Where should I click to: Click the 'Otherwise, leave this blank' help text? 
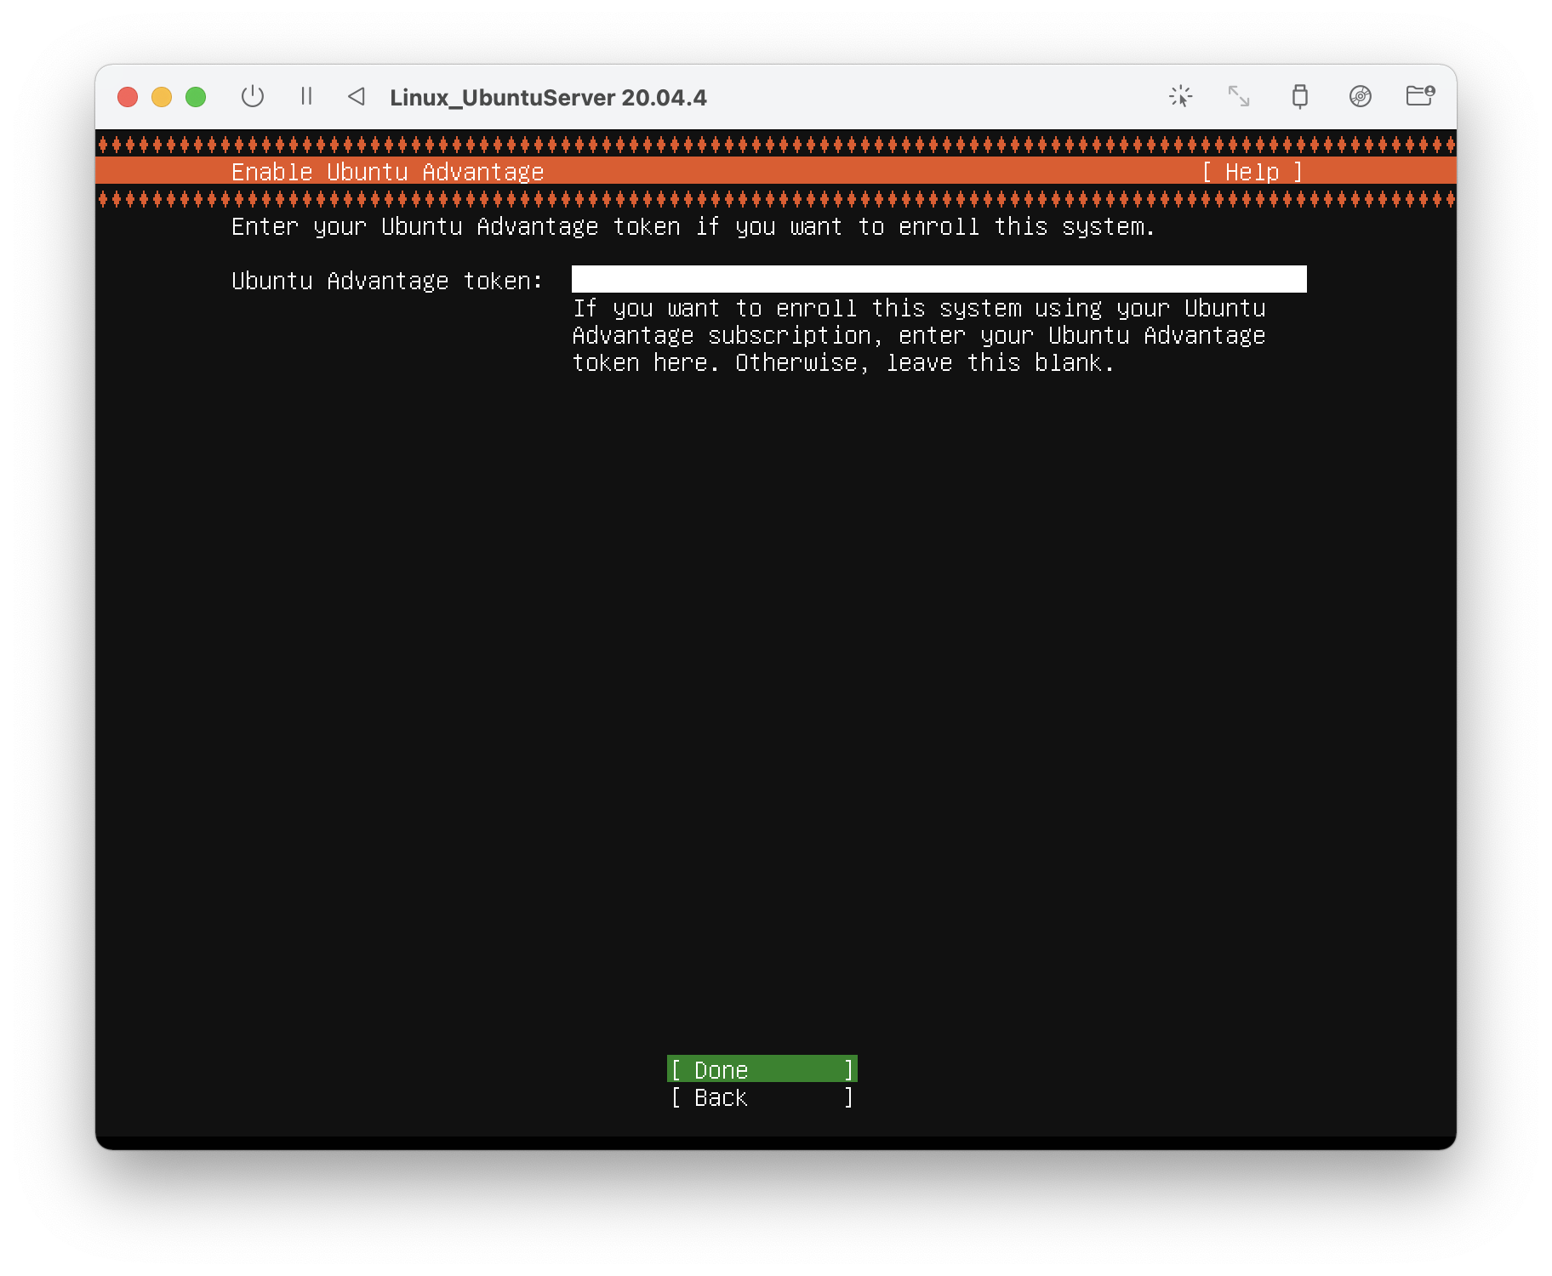(x=925, y=362)
